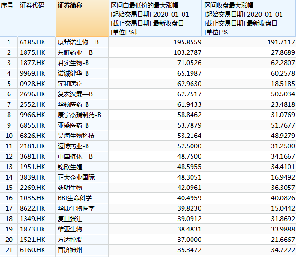Click the 证券代码 column header
Viewport: 297px width, 257px height.
(36, 18)
